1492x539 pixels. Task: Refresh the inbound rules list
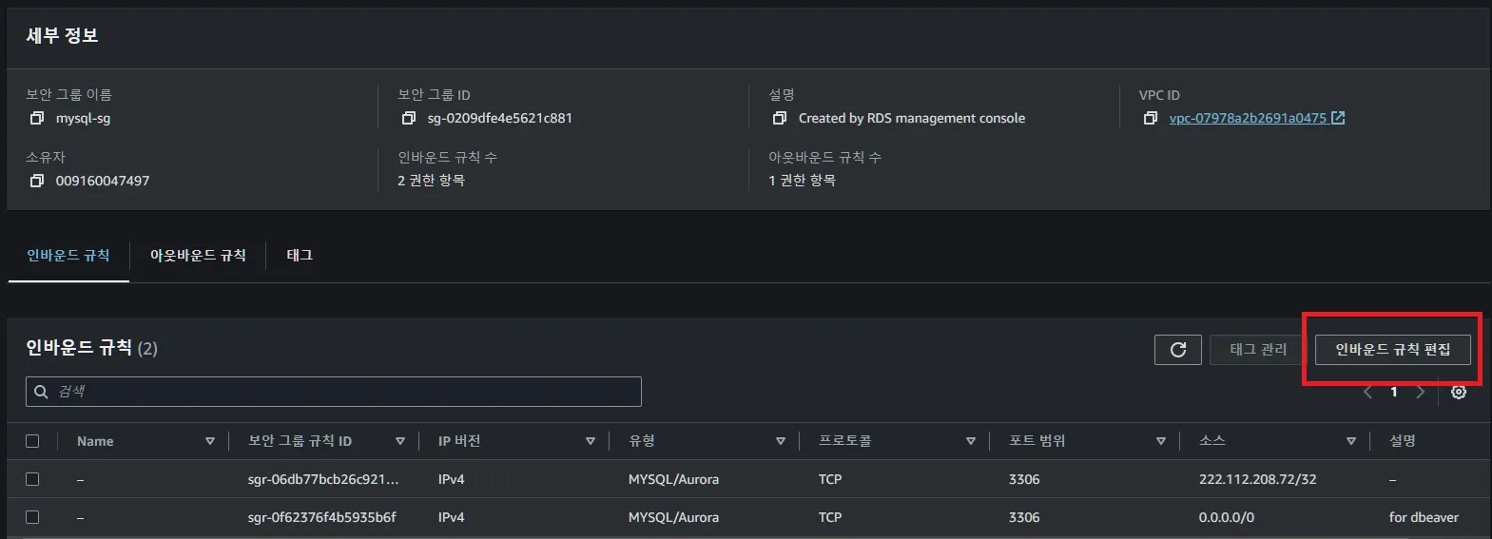click(x=1177, y=350)
